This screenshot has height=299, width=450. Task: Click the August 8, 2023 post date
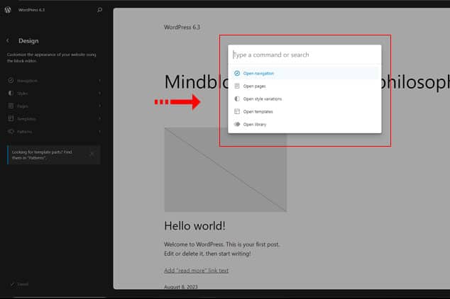(181, 287)
